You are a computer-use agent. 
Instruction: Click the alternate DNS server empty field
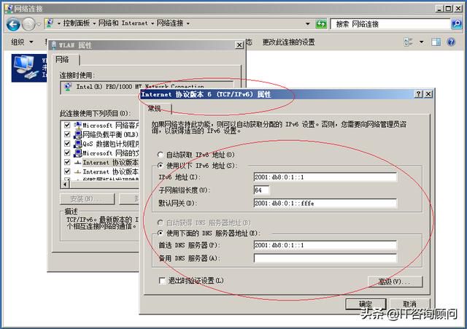325,258
